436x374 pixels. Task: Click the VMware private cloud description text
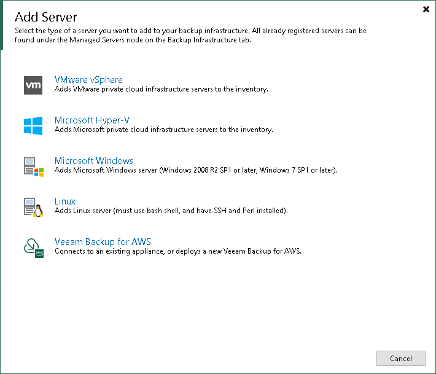(x=162, y=89)
